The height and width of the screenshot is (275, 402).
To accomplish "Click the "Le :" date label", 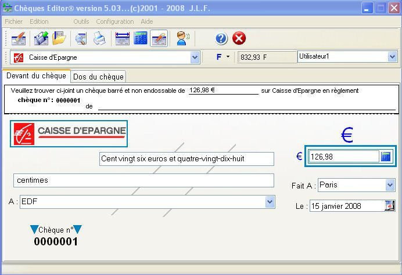I will tap(301, 206).
